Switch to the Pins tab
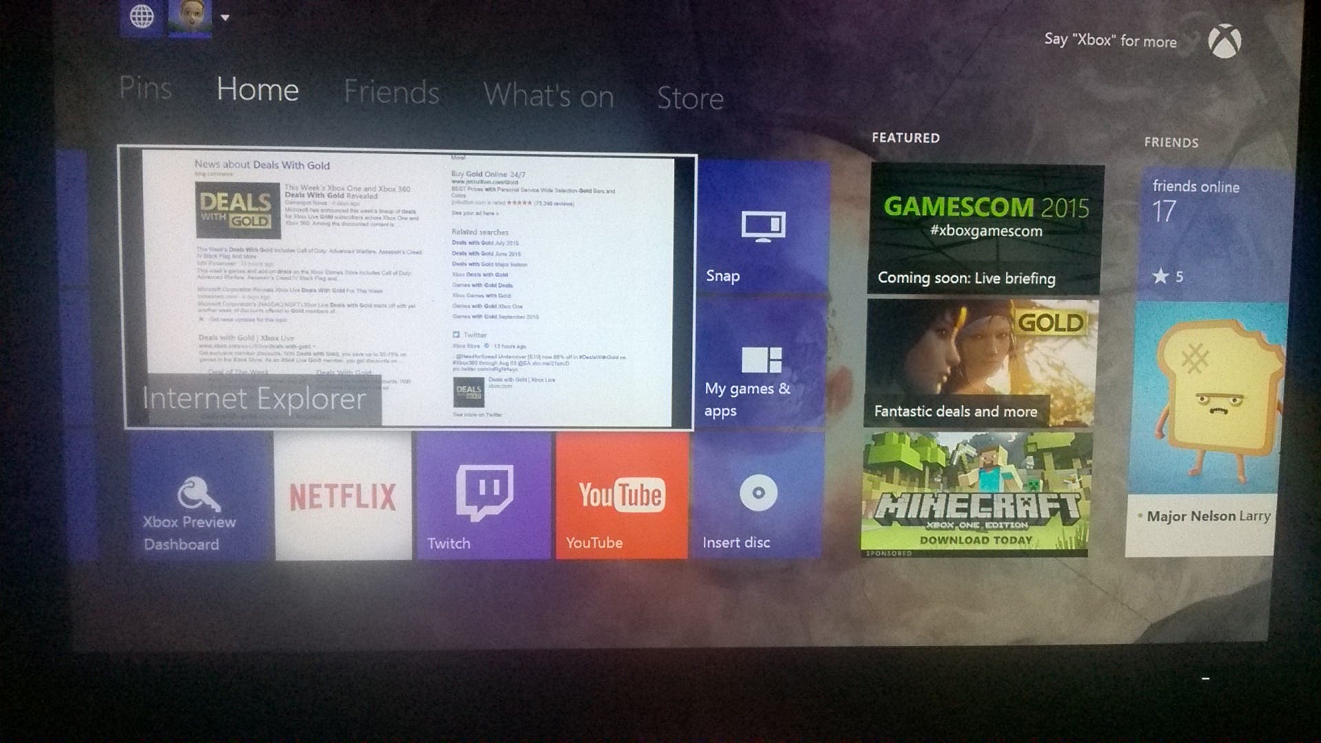This screenshot has width=1321, height=743. 145,87
